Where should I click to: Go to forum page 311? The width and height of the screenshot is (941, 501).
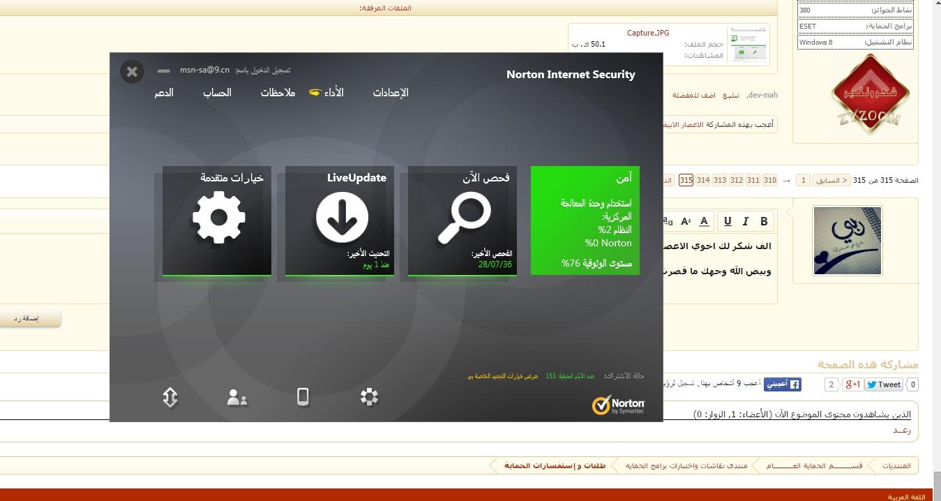753,180
